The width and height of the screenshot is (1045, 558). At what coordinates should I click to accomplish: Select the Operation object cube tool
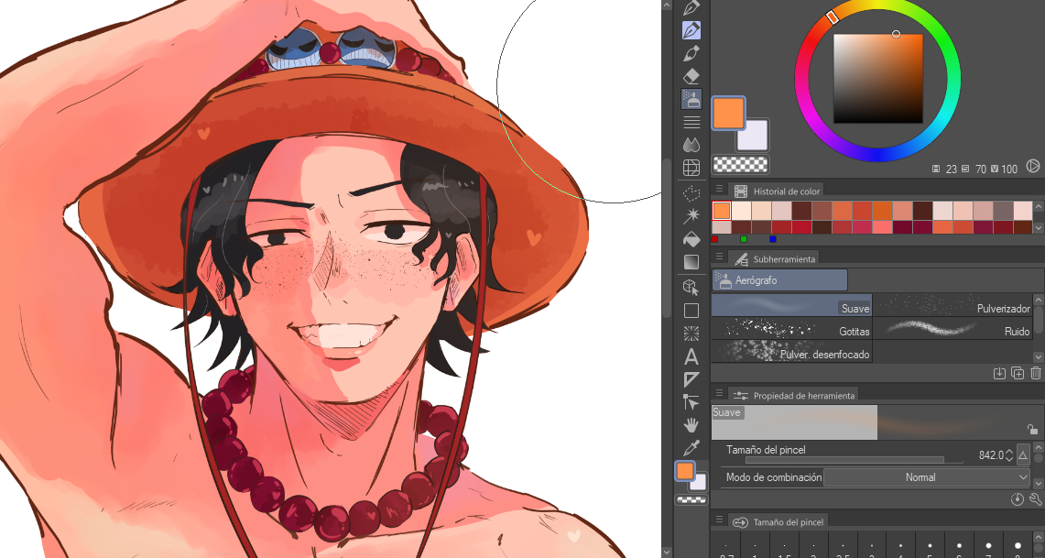point(691,288)
